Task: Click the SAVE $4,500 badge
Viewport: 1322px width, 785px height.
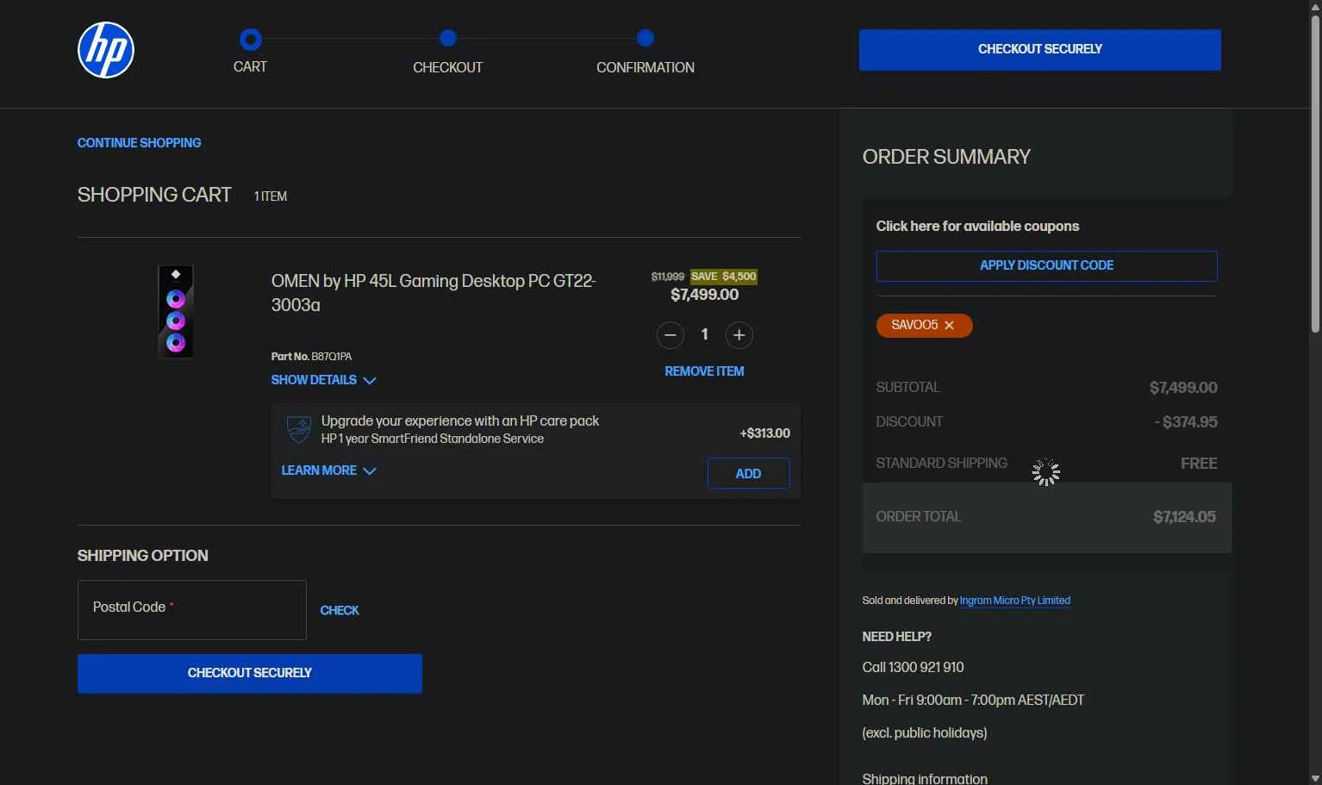Action: [724, 277]
